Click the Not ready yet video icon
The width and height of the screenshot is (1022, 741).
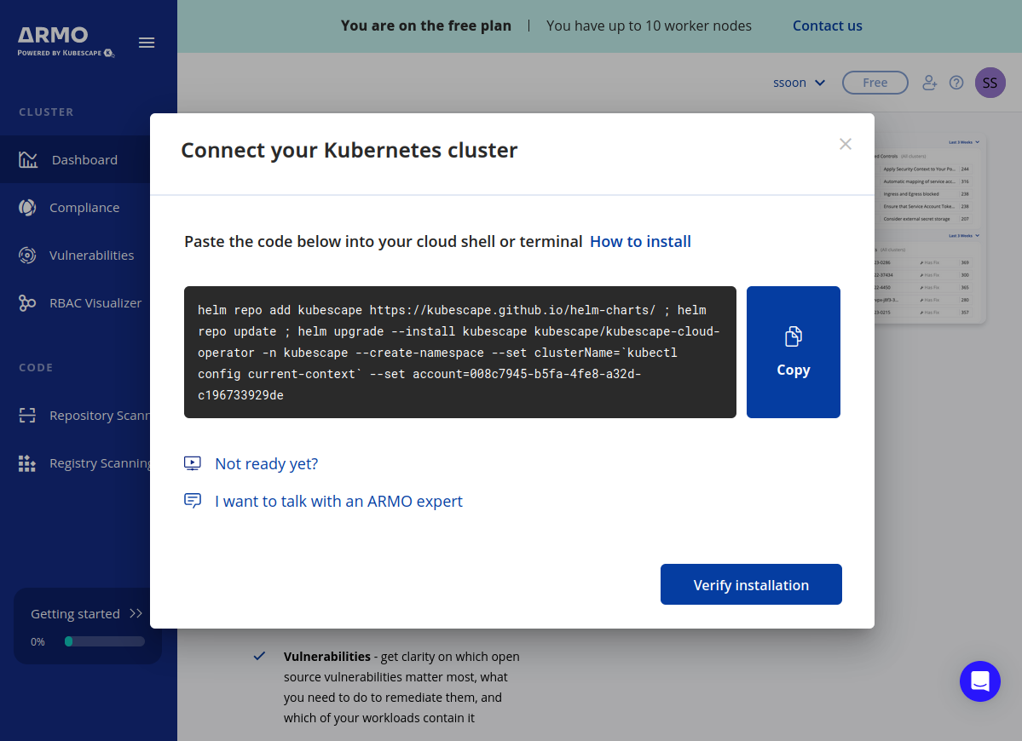click(x=193, y=463)
